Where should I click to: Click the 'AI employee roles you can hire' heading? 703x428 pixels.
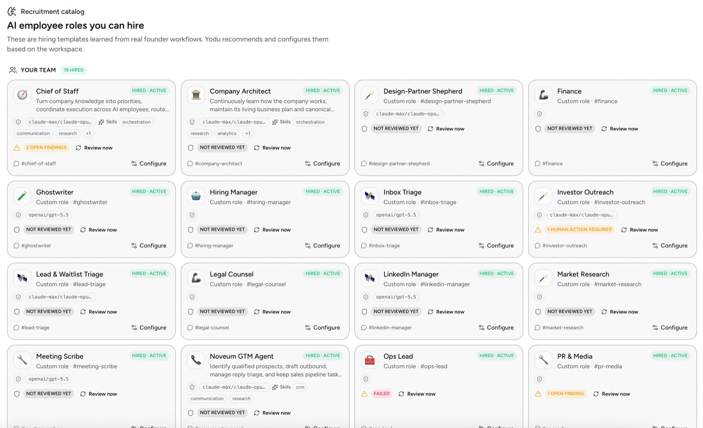(x=76, y=25)
